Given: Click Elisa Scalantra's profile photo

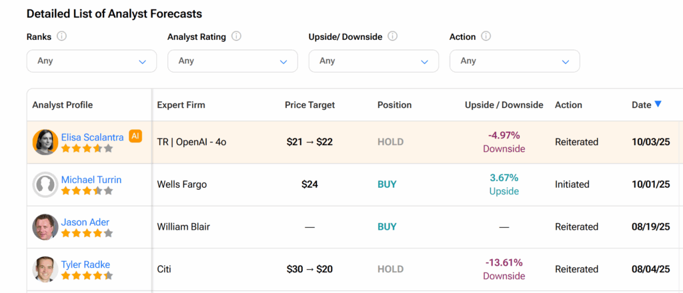Looking at the screenshot, I should coord(45,142).
